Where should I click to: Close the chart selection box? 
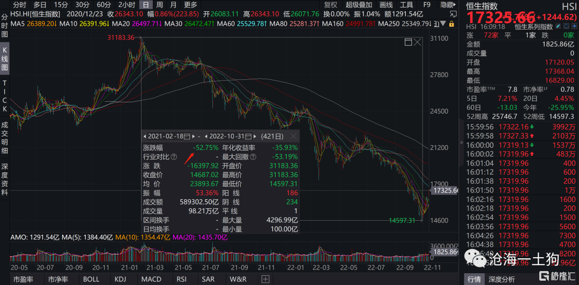click(417, 42)
